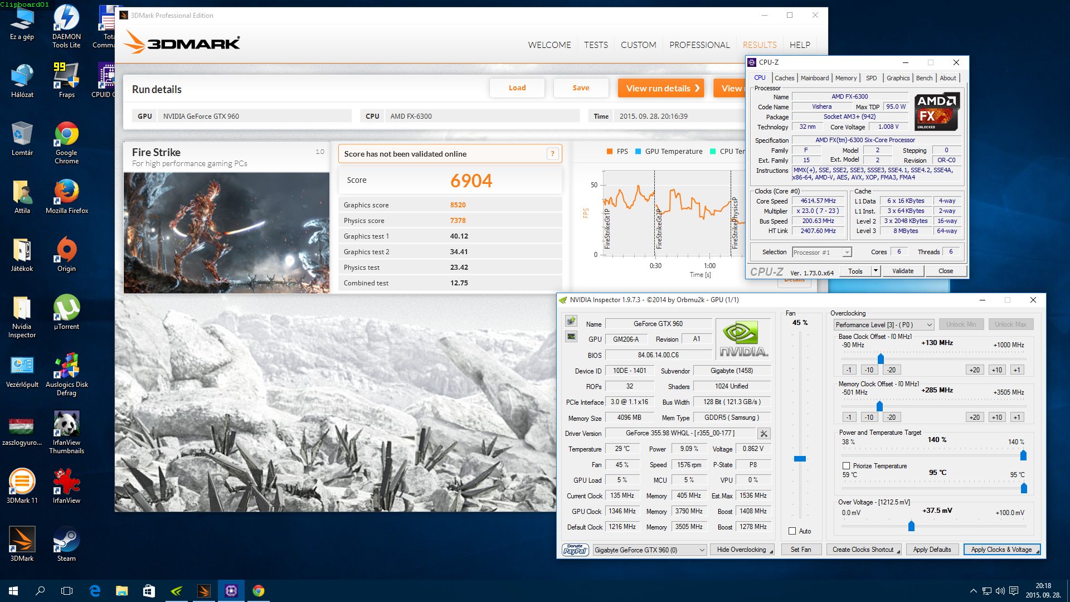
Task: Open Steam desktop shortcut
Action: [x=66, y=544]
